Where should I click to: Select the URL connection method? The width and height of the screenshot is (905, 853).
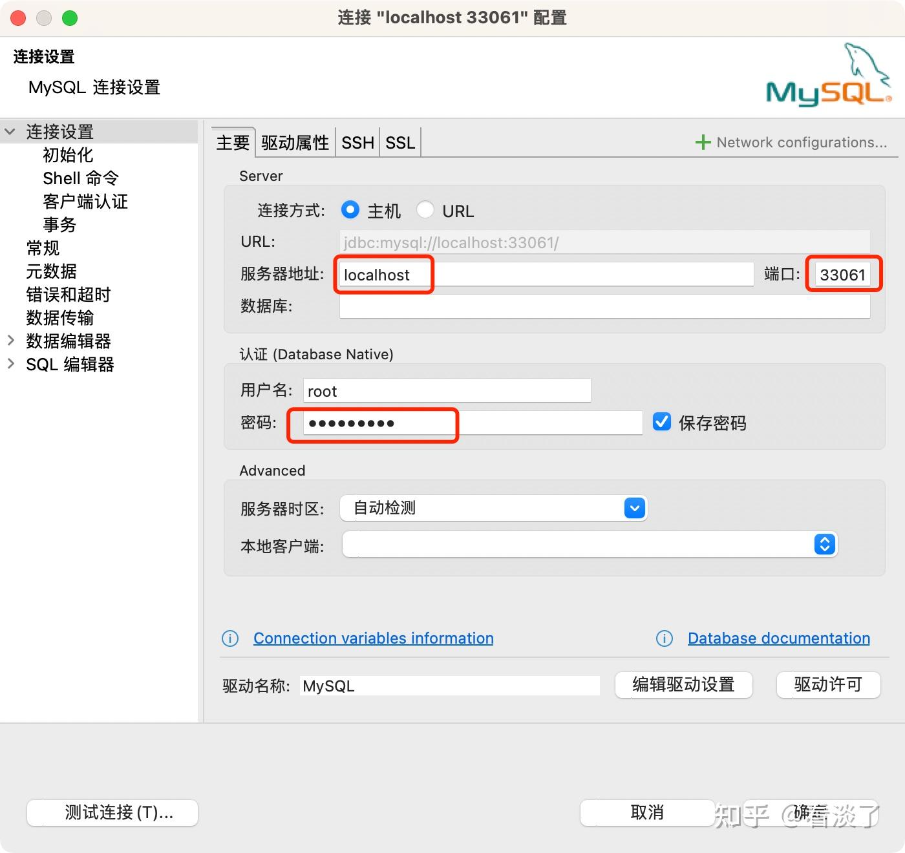pyautogui.click(x=426, y=209)
